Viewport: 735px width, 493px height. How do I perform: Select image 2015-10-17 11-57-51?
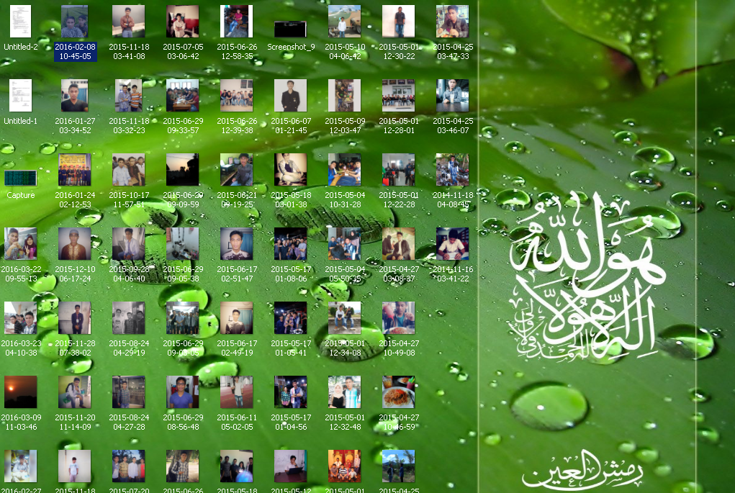coord(128,170)
